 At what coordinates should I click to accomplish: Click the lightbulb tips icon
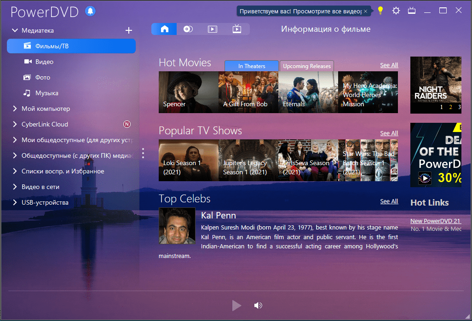pos(380,11)
